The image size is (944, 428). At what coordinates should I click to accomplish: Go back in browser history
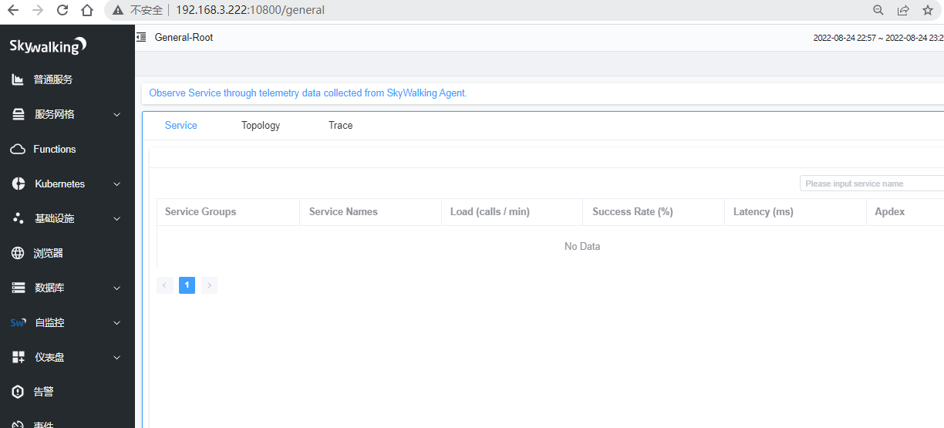(x=12, y=10)
